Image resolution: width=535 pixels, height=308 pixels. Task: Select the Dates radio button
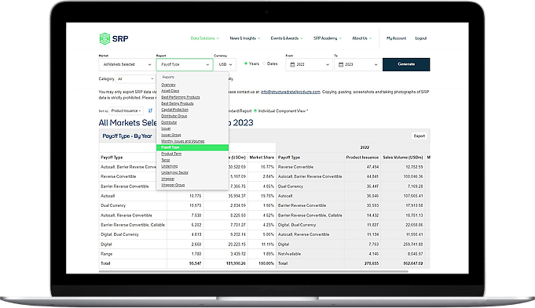tap(265, 63)
